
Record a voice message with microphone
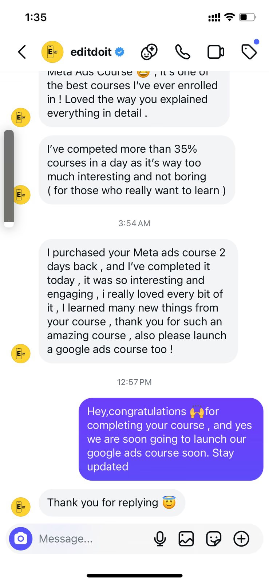coord(160,539)
